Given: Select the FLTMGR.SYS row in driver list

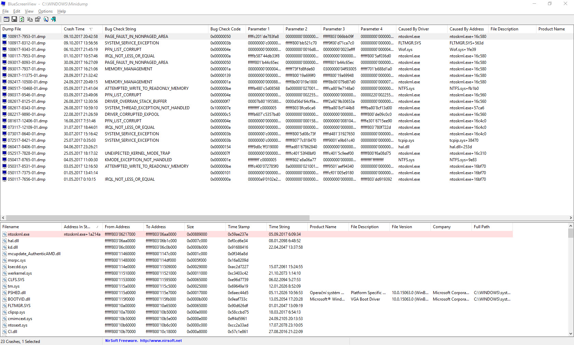Looking at the screenshot, I should pos(19,306).
